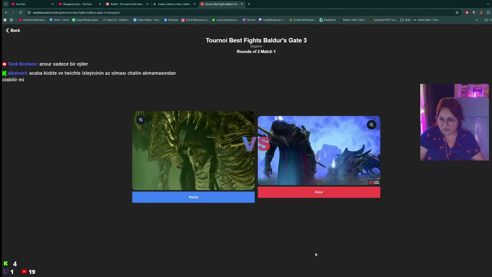Open the Build bookmarks folder
Screen dimensions: 492x277
406,20
